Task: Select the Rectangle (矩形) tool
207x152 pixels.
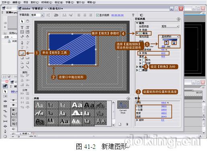Action: 22,53
